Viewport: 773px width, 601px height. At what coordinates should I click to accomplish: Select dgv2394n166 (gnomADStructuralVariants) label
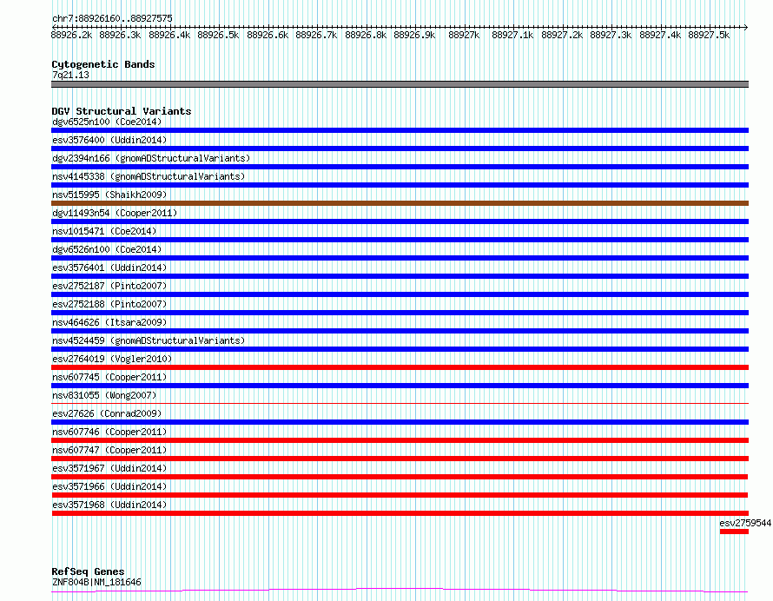[151, 158]
